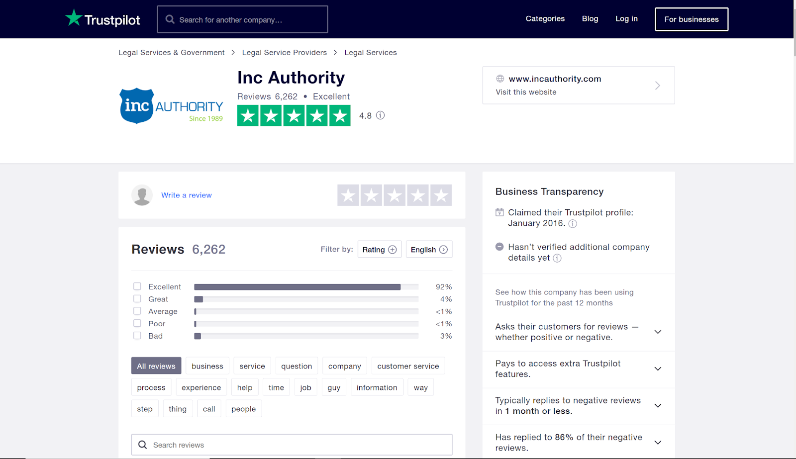This screenshot has width=796, height=459.
Task: Filter reviews by time tag
Action: pyautogui.click(x=276, y=387)
